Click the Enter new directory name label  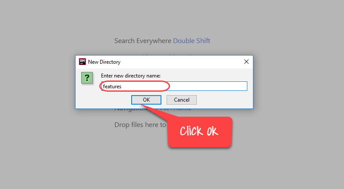point(131,76)
